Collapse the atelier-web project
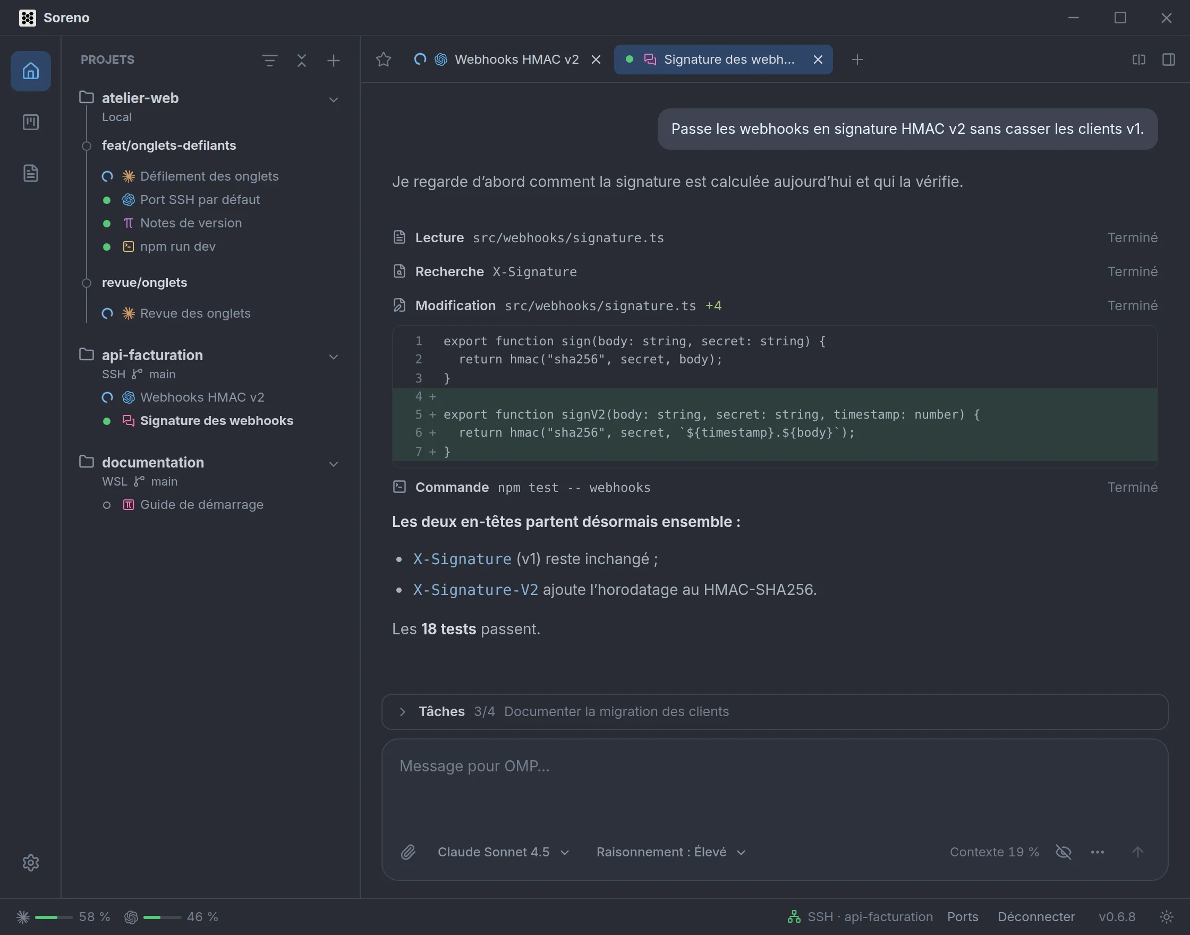 [333, 100]
